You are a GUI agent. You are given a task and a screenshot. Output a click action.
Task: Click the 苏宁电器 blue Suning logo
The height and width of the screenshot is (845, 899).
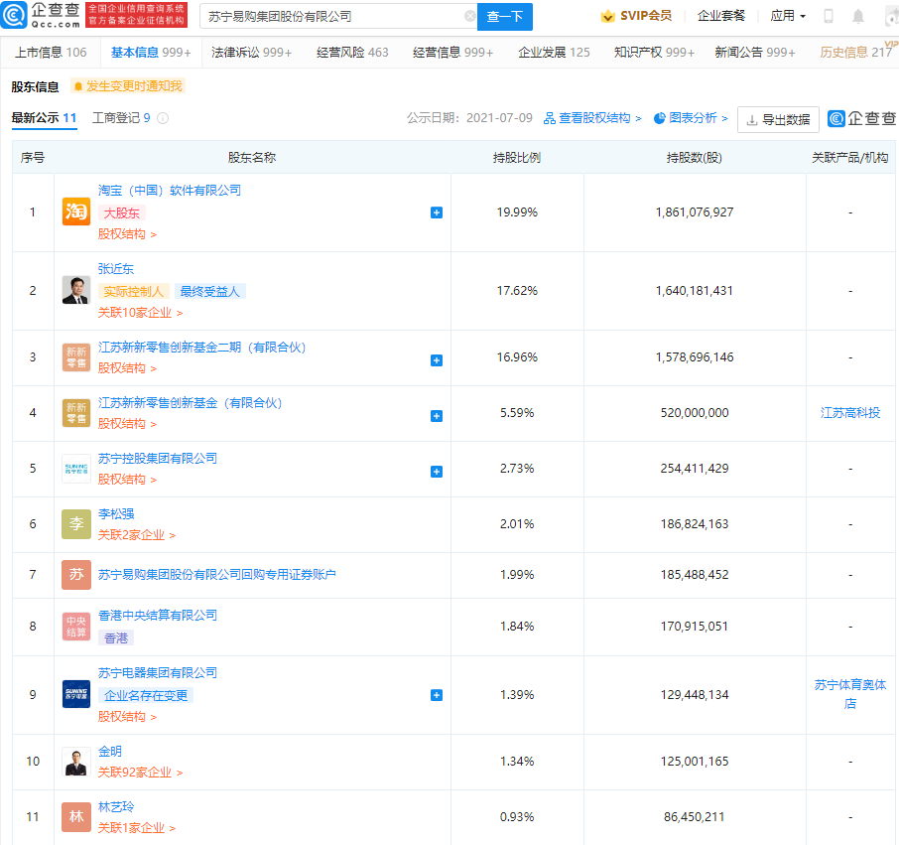tap(76, 694)
